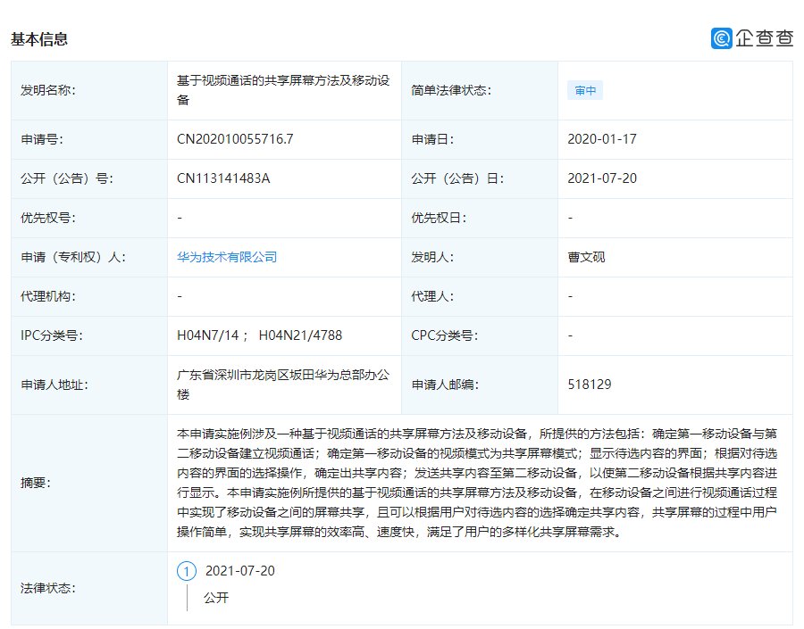Click IPC classification H04N21/4788
This screenshot has width=804, height=629.
(x=300, y=335)
